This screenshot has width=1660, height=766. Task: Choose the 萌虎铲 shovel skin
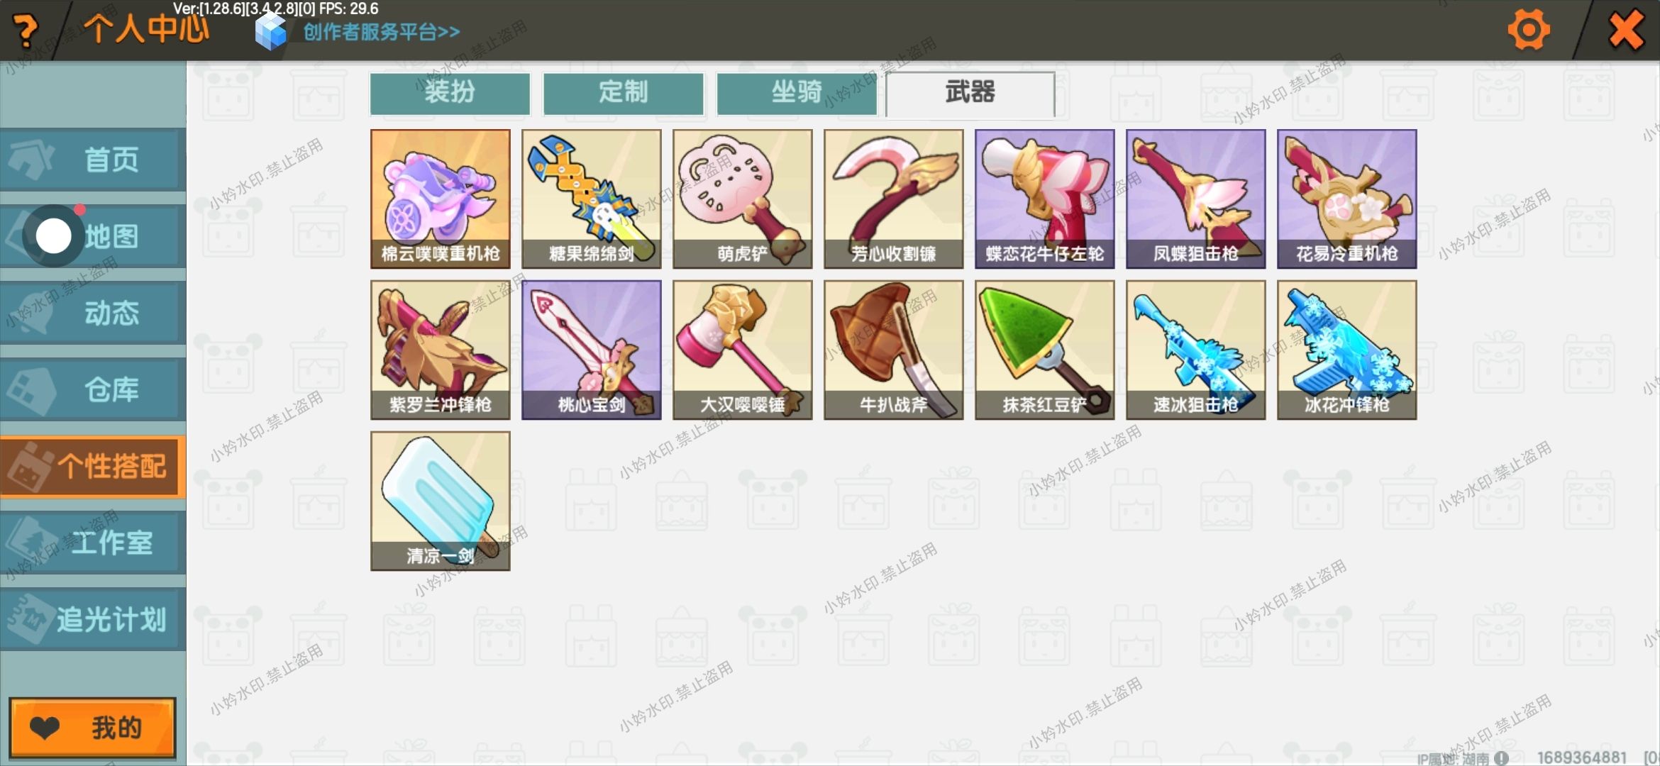(x=742, y=199)
